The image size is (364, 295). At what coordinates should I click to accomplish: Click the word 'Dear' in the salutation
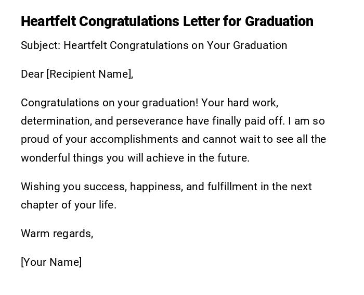pyautogui.click(x=32, y=74)
